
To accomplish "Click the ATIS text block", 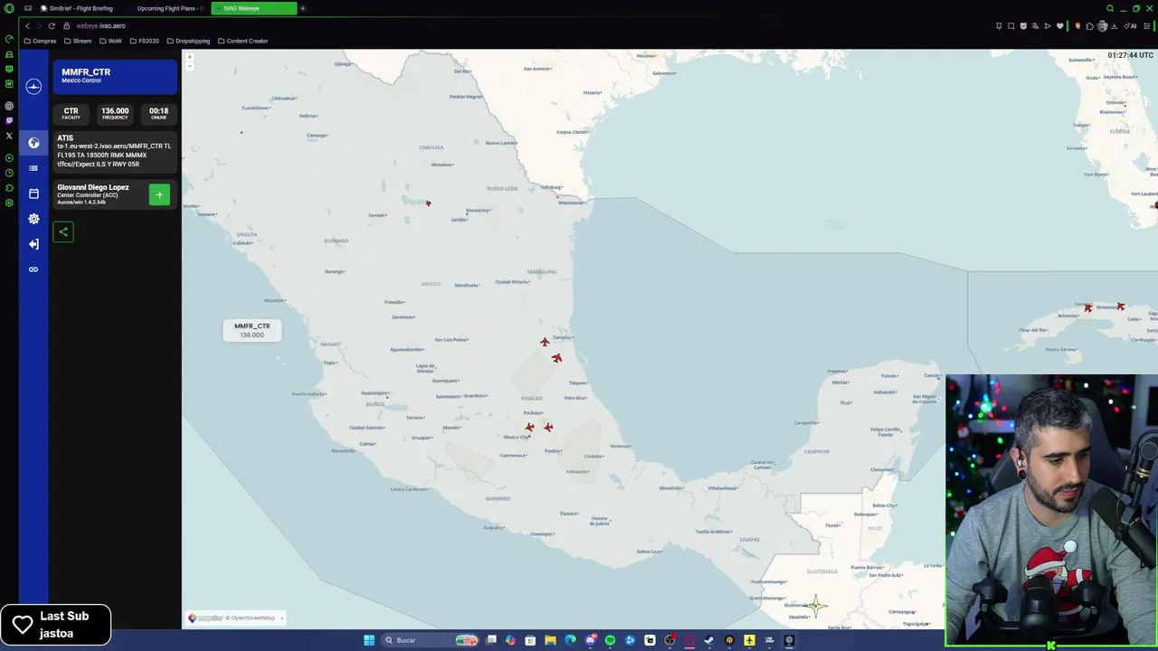I will click(x=115, y=151).
